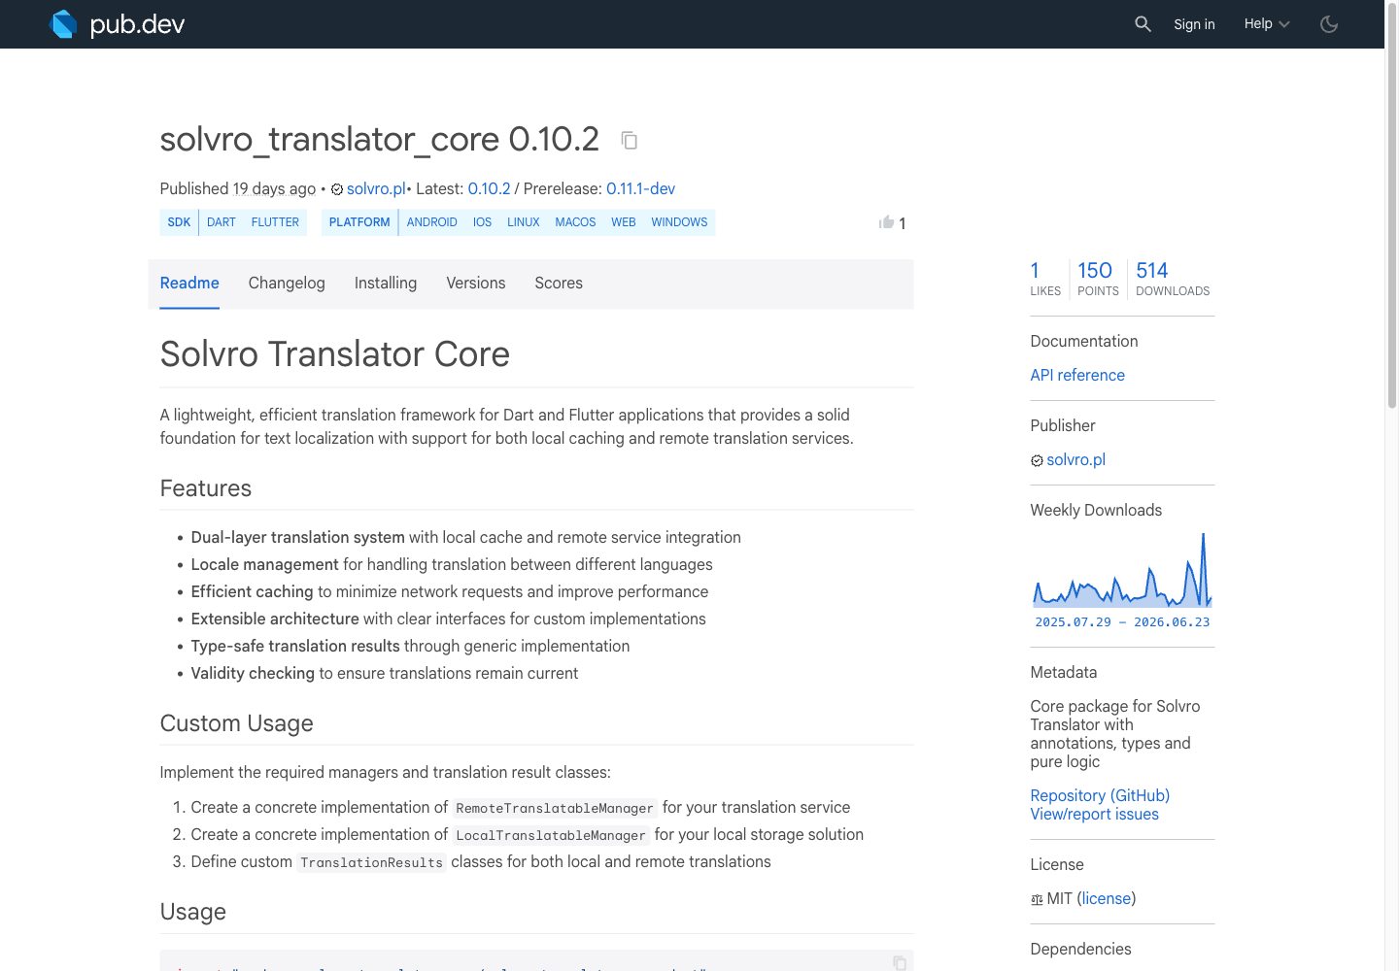Image resolution: width=1399 pixels, height=971 pixels.
Task: Select chart date range '2025.07.29 – 2026.06.23'
Action: click(1122, 622)
